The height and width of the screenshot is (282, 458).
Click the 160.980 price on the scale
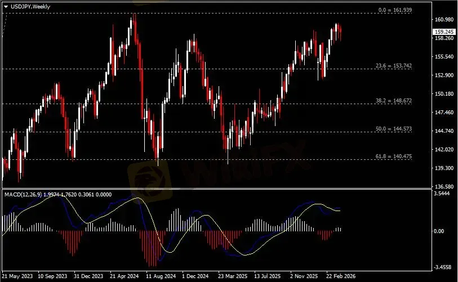[444, 20]
